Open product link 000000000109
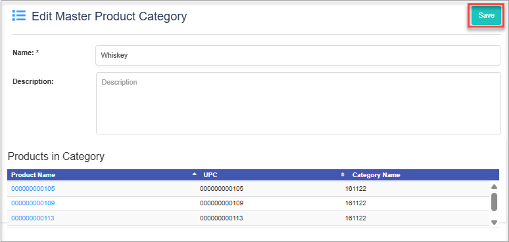Screen dimensions: 509x242 [33, 203]
